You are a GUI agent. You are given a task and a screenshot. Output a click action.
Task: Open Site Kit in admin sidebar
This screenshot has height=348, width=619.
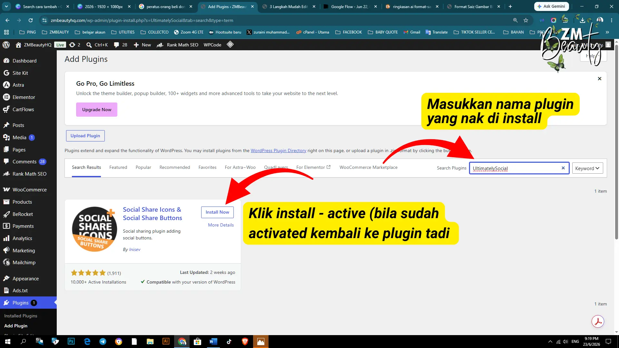click(x=20, y=73)
